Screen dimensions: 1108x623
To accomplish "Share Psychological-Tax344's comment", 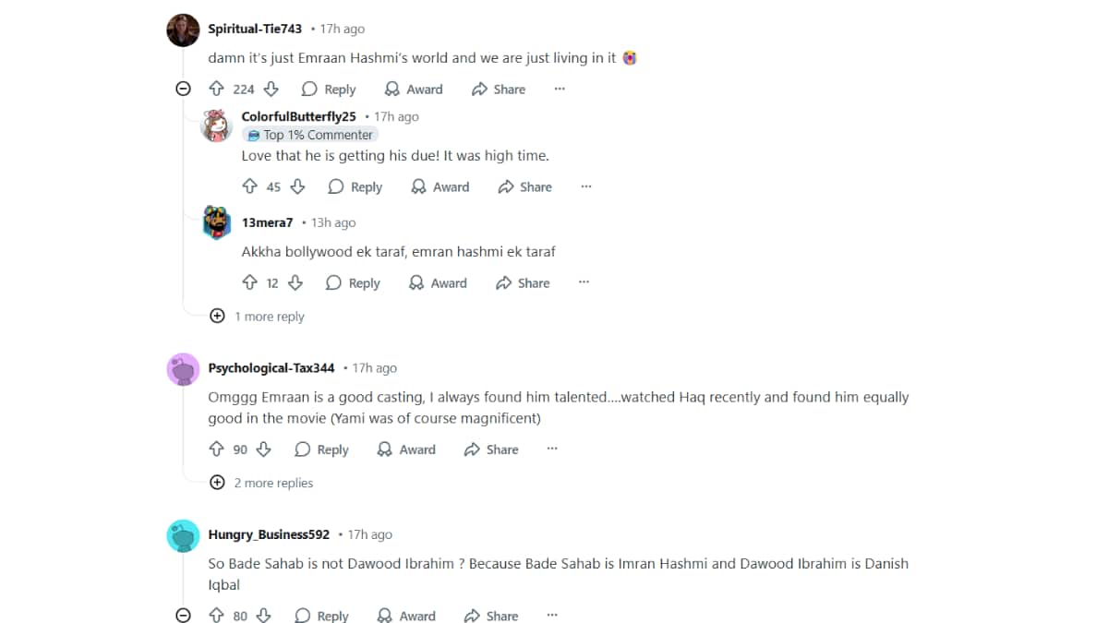I will 490,449.
